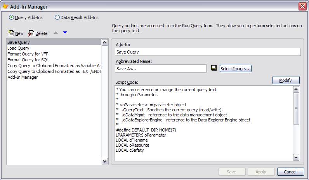
Task: Click the LOCAL cSafety line
Action: point(130,150)
